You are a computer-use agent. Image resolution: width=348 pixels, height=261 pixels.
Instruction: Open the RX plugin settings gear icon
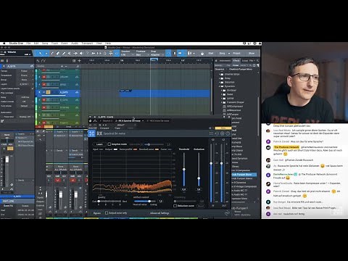pos(222,133)
